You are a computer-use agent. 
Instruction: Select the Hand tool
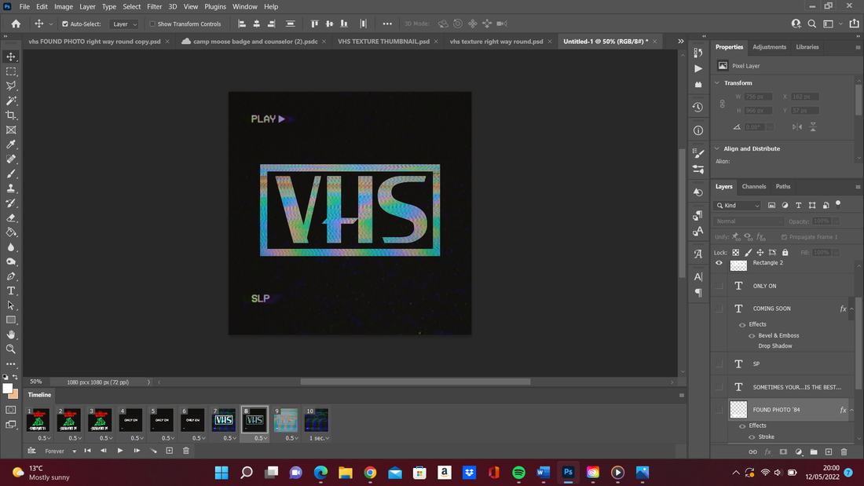click(11, 334)
